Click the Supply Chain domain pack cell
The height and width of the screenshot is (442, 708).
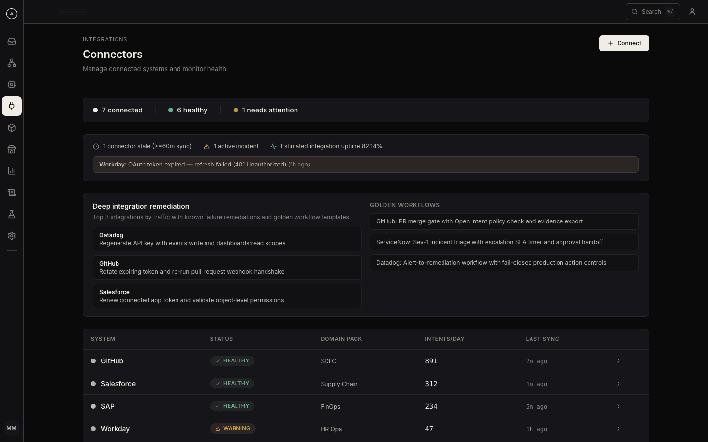[x=339, y=384]
